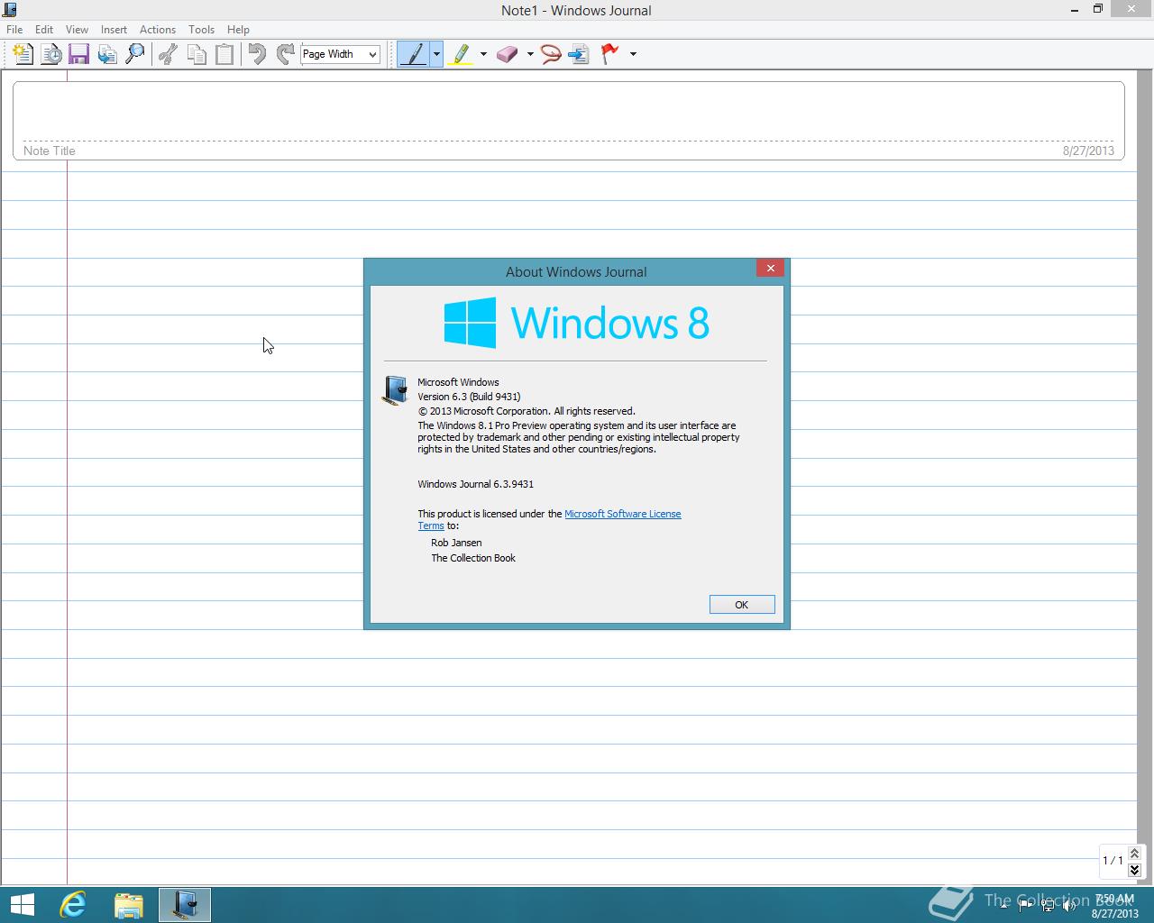Click the window title bar app icon
Image resolution: width=1154 pixels, height=923 pixels.
[10, 10]
